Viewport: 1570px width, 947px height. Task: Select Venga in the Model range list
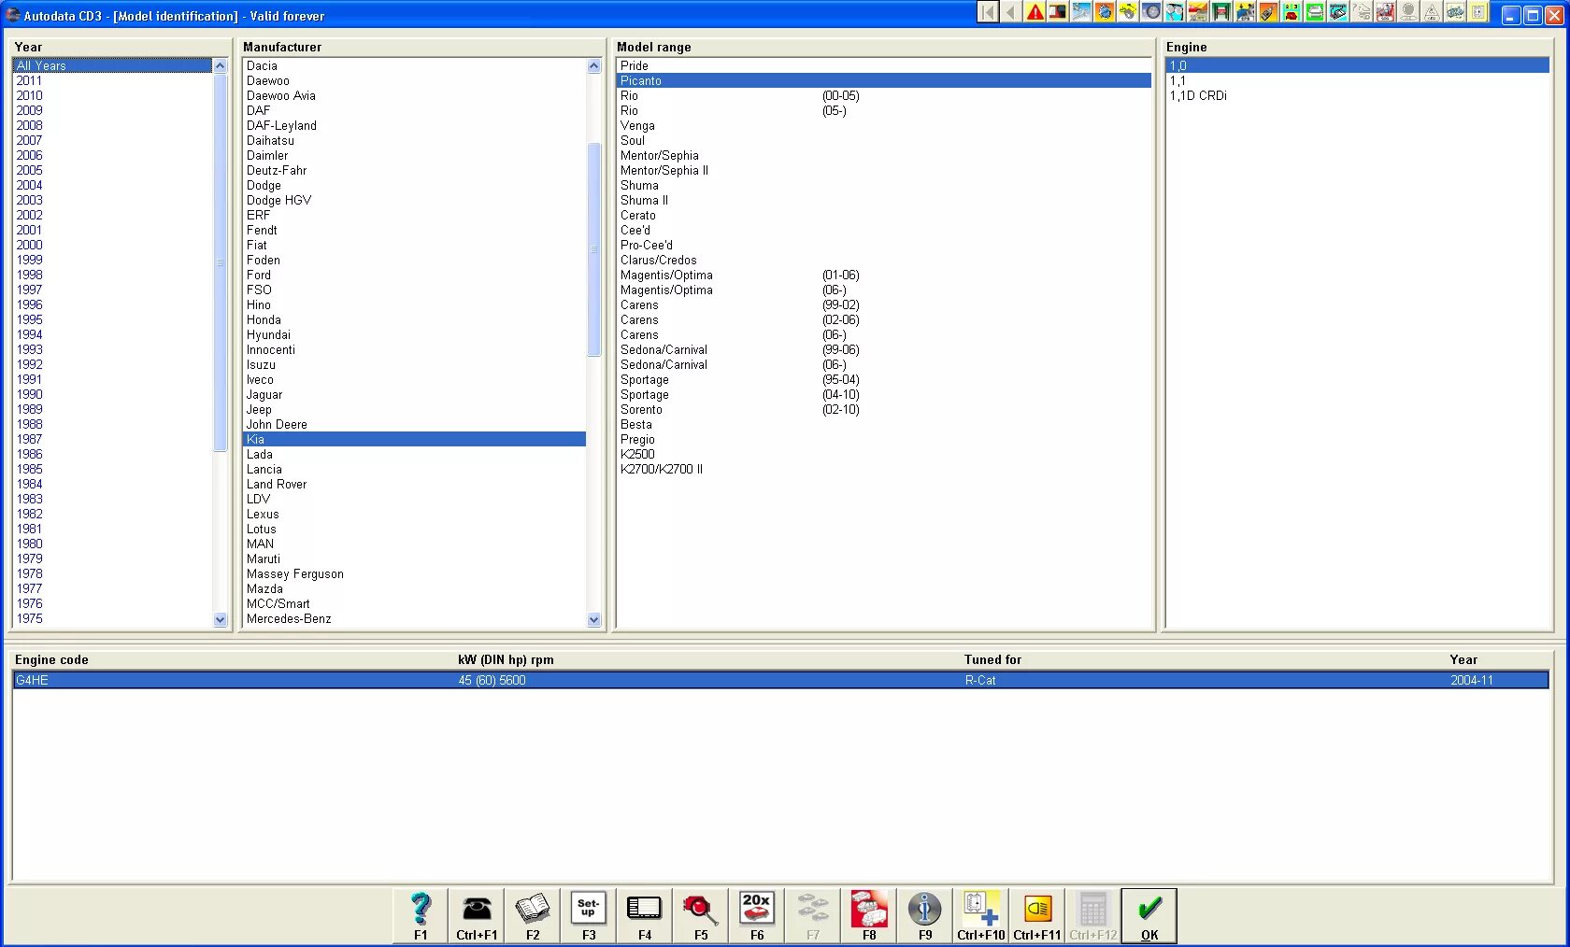pos(884,126)
